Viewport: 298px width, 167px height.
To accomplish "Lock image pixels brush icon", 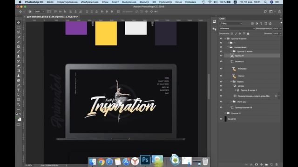I will [236, 33].
